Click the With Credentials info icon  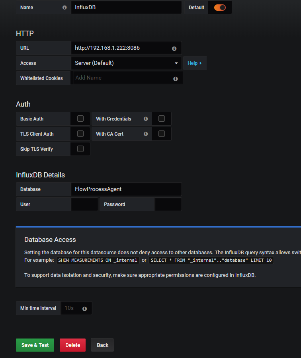pos(146,119)
